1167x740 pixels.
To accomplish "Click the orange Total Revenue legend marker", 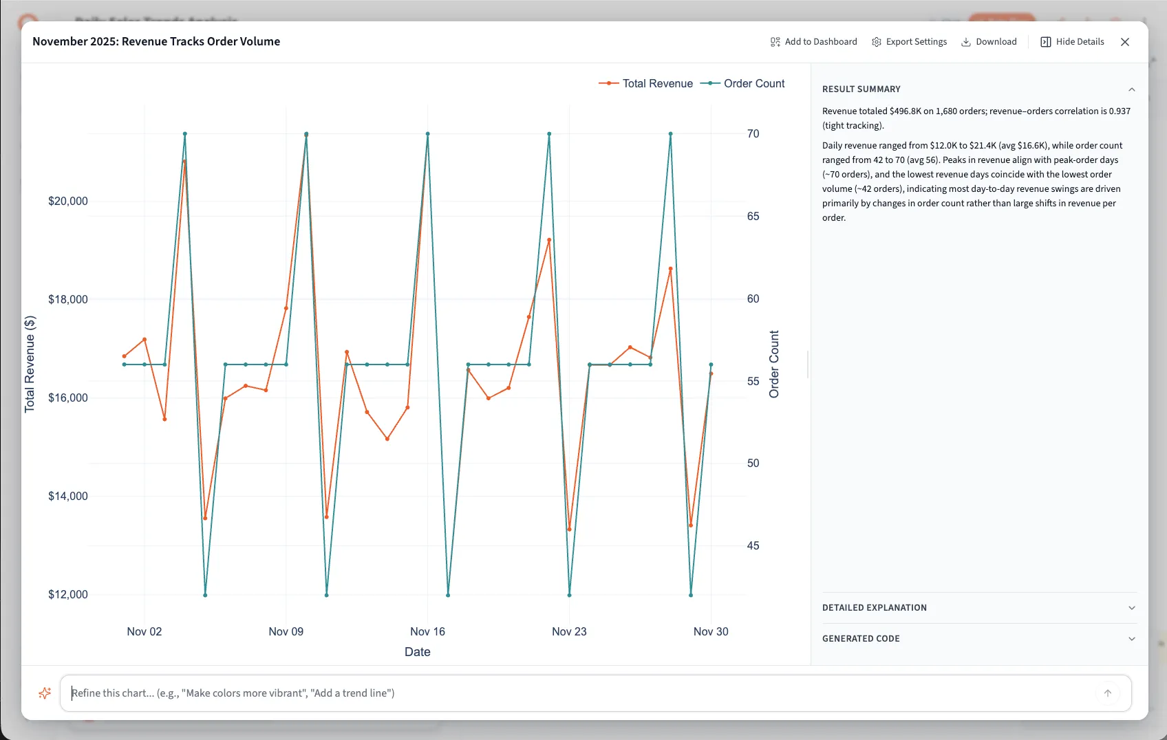I will (608, 83).
